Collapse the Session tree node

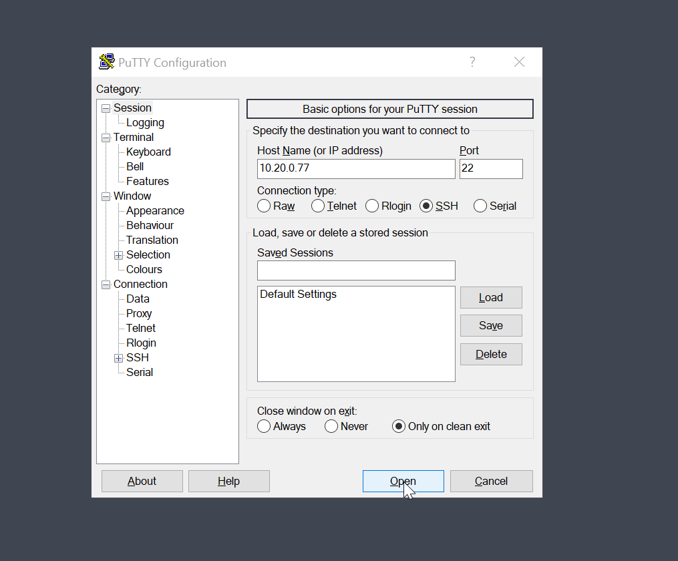click(106, 108)
